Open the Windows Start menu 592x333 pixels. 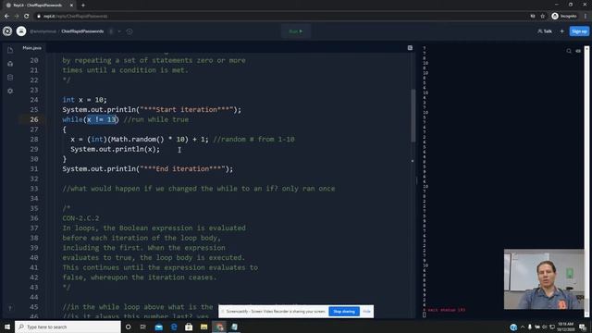tap(7, 327)
